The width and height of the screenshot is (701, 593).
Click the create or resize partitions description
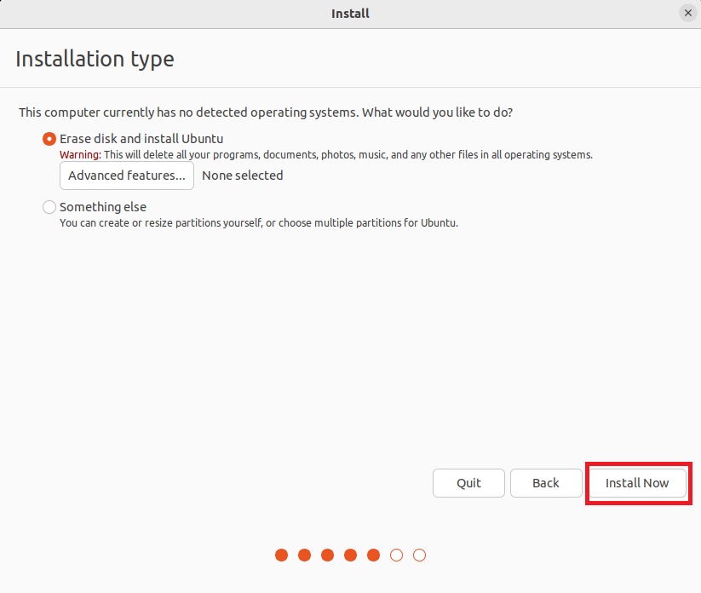258,222
